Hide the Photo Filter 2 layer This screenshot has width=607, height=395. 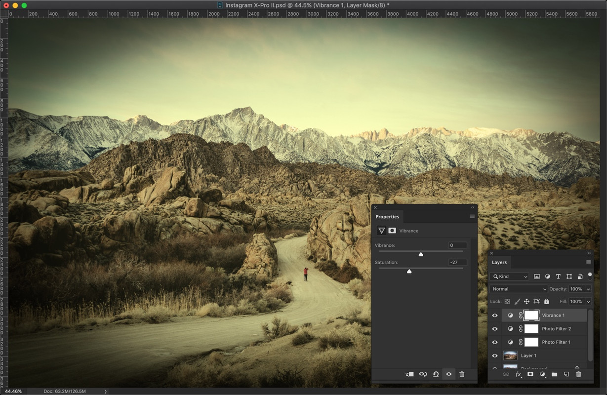pos(495,328)
